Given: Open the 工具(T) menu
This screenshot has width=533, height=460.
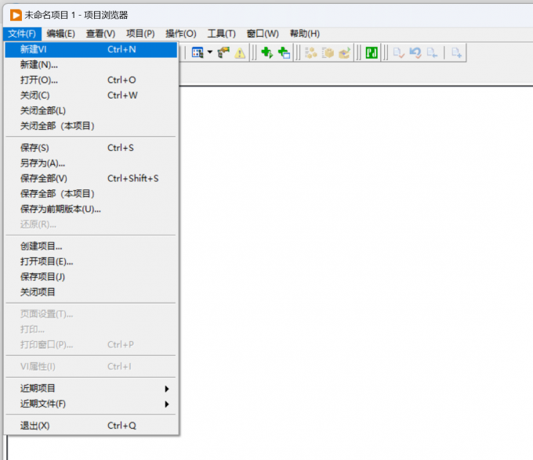Looking at the screenshot, I should click(221, 34).
